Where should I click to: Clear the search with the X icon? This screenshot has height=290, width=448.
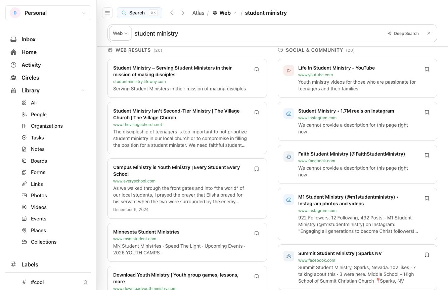coord(429,33)
